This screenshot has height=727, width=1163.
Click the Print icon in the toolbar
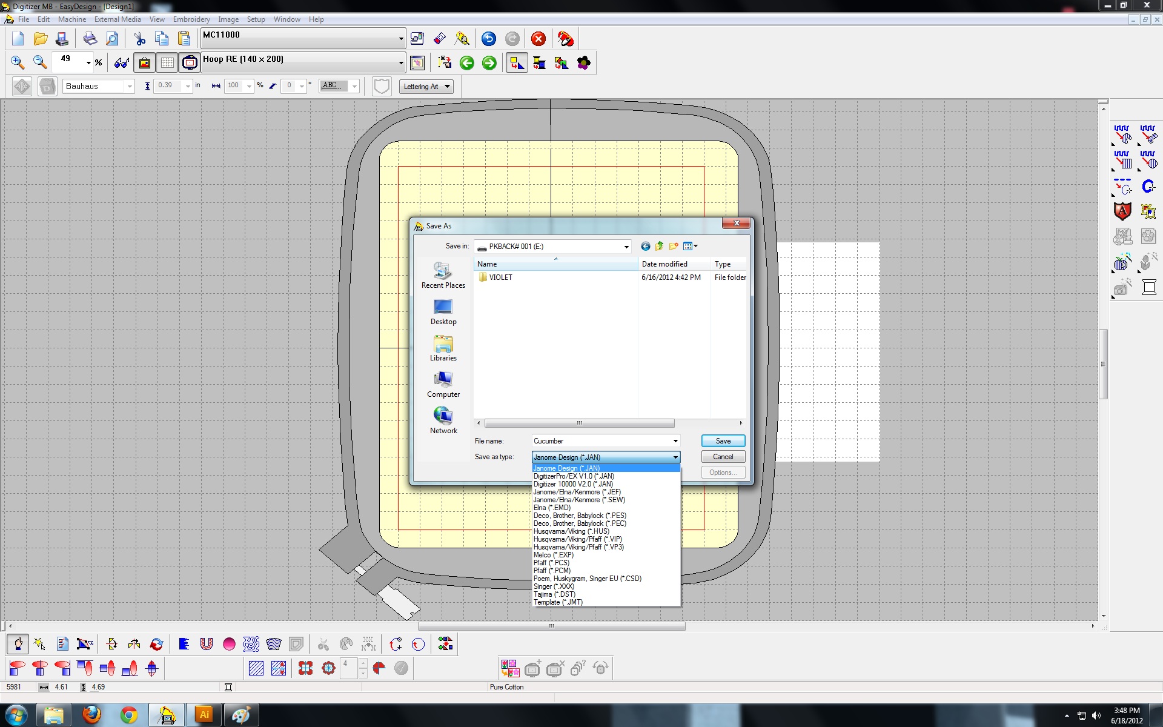90,39
